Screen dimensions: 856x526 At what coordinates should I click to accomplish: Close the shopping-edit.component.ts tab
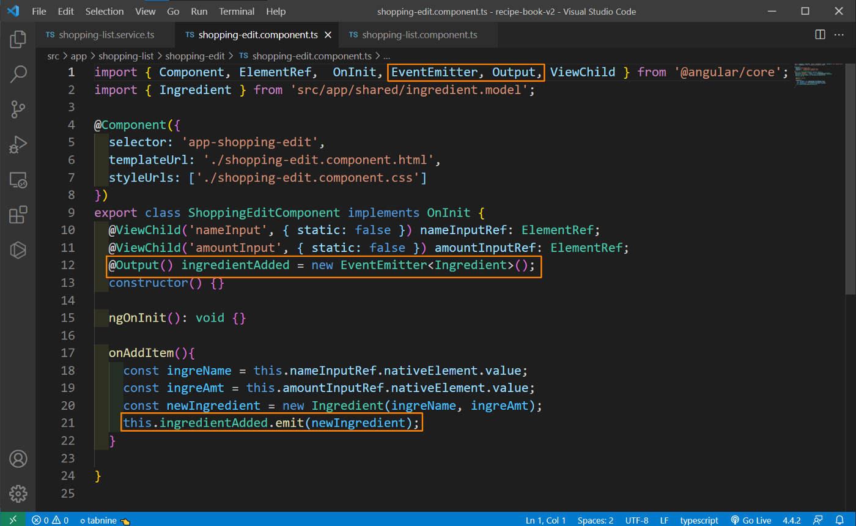(328, 35)
